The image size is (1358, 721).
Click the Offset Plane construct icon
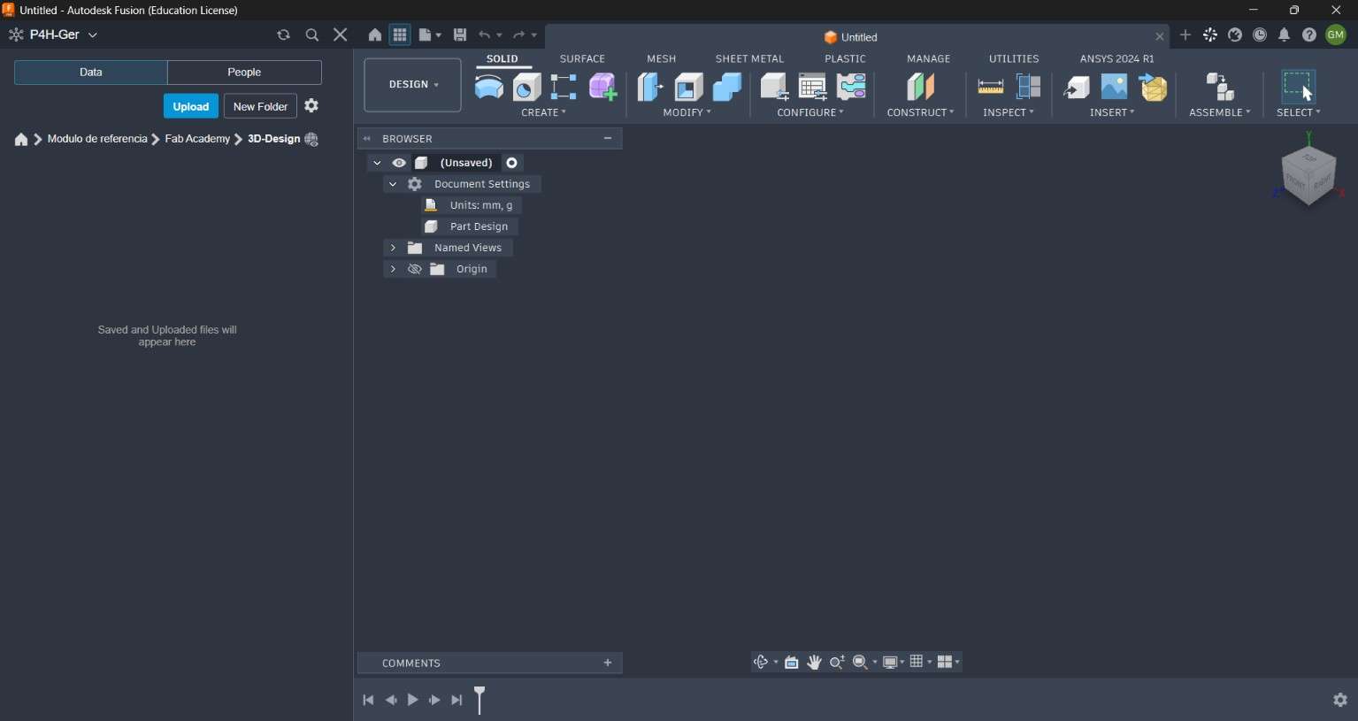[920, 87]
